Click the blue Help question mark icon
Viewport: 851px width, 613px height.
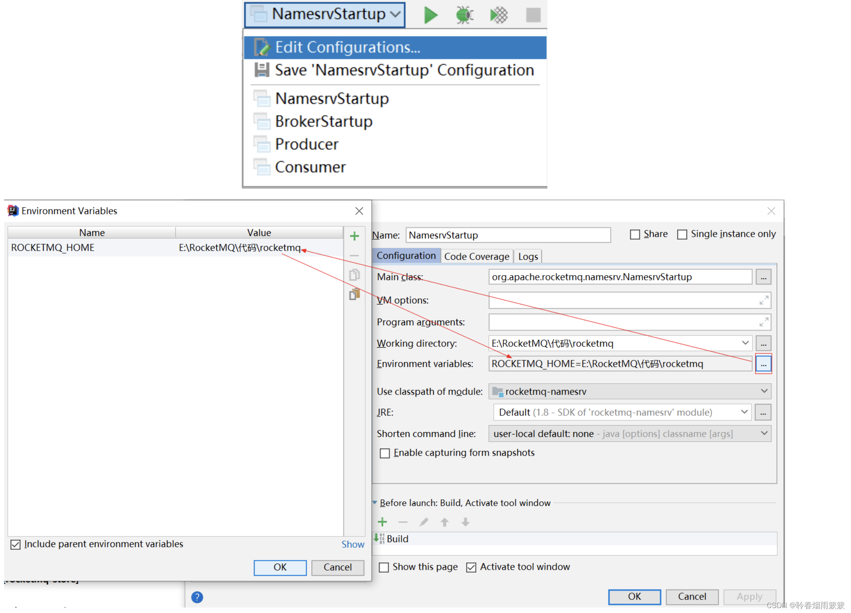pyautogui.click(x=197, y=597)
